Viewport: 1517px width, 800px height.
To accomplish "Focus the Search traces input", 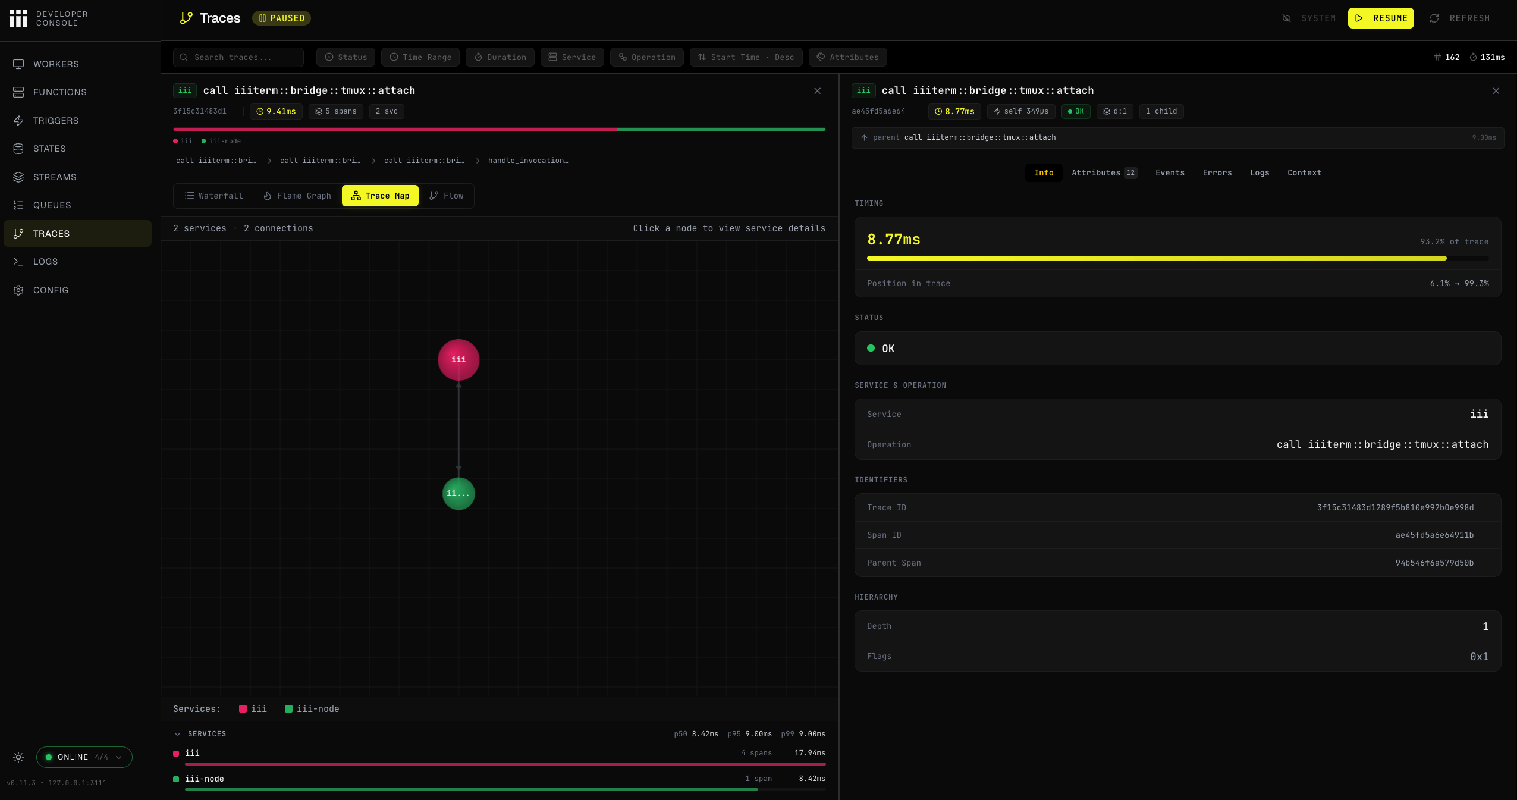I will coord(238,57).
